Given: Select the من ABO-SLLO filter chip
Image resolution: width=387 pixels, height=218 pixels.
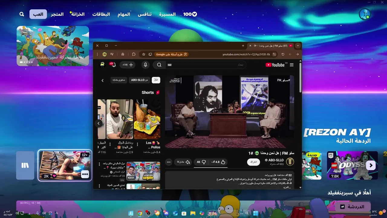Looking at the screenshot, I should coord(140,80).
